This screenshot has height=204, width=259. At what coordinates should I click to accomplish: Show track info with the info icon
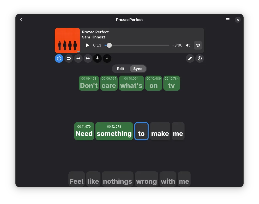[200, 58]
